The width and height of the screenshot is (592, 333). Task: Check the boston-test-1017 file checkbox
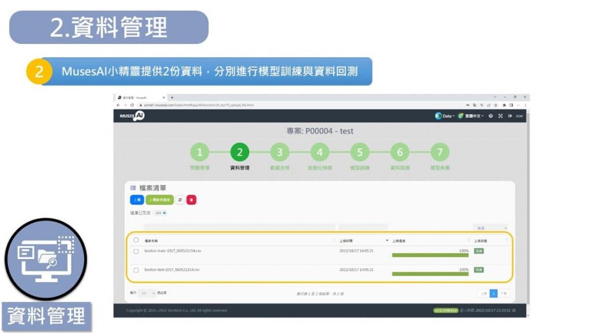(136, 270)
